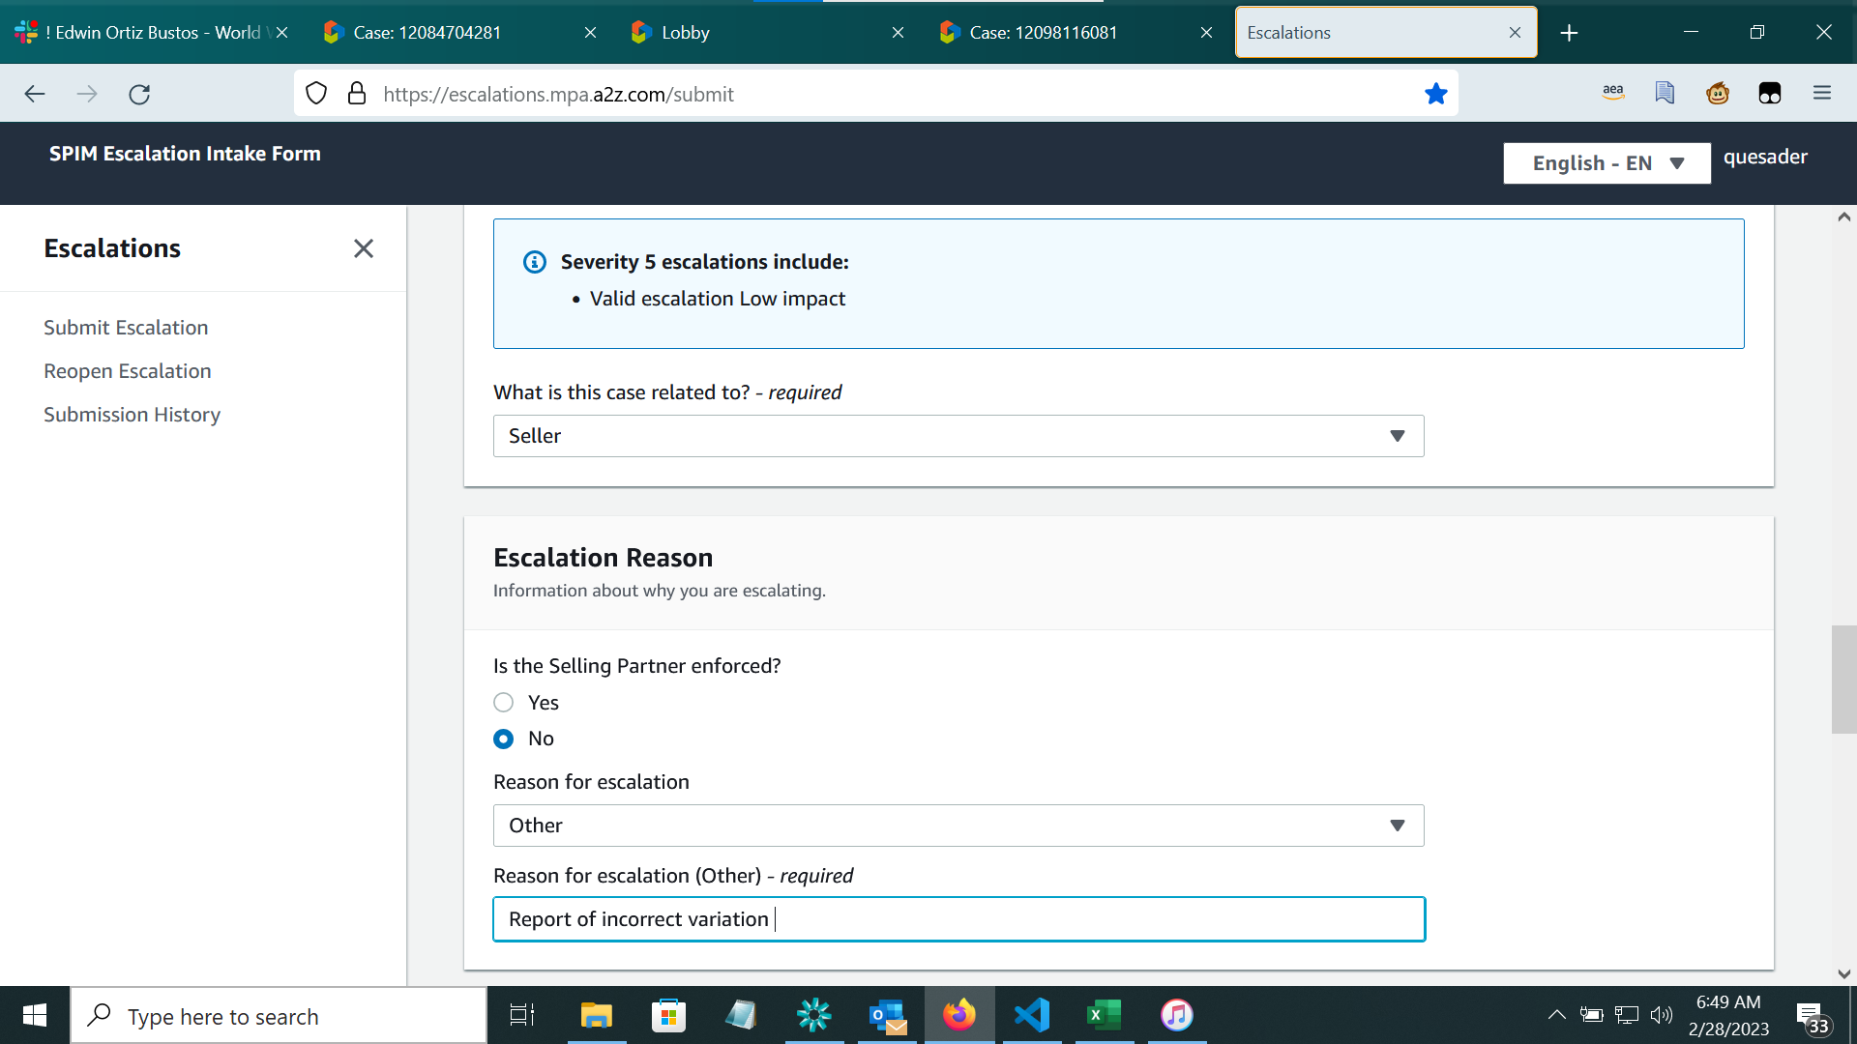Screen dimensions: 1857x1044
Task: Open the English - EN language selector
Action: point(1606,163)
